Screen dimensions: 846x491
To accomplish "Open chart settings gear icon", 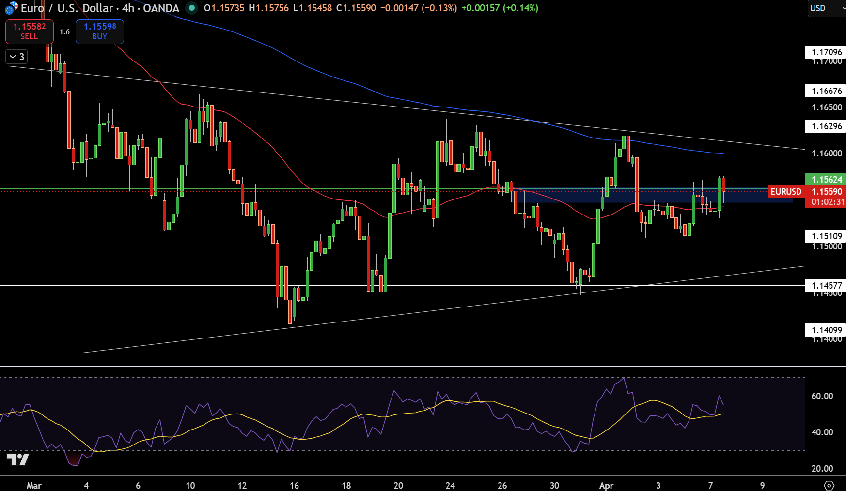I will click(x=829, y=485).
